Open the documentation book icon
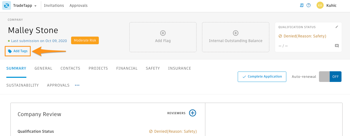Screen dimensions: 350x136 coord(302,5)
